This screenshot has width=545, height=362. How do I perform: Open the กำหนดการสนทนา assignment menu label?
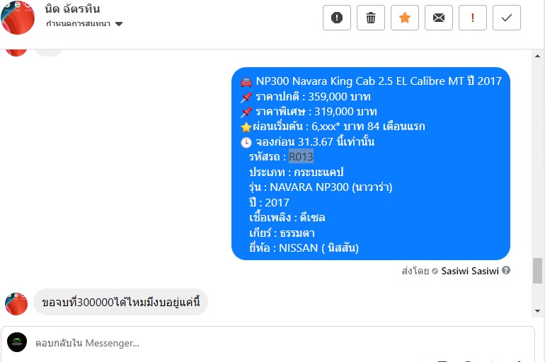(x=78, y=23)
